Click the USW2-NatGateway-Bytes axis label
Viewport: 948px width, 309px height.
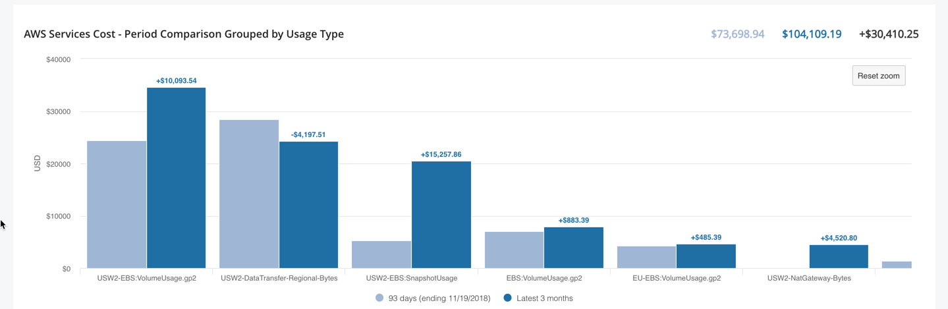809,278
